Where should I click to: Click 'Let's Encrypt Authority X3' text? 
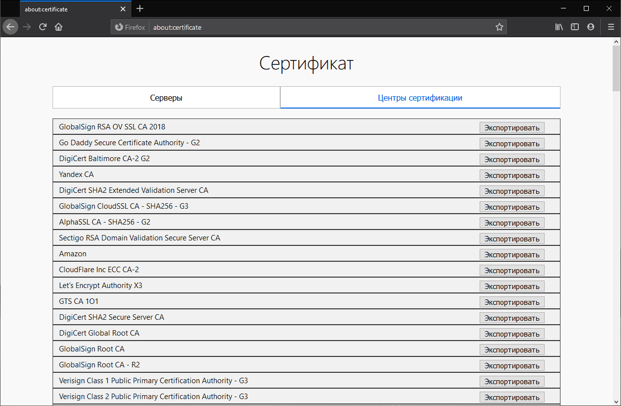[101, 286]
